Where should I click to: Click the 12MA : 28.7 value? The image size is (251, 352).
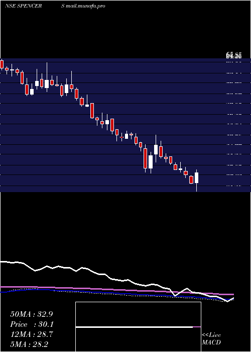tap(31, 334)
